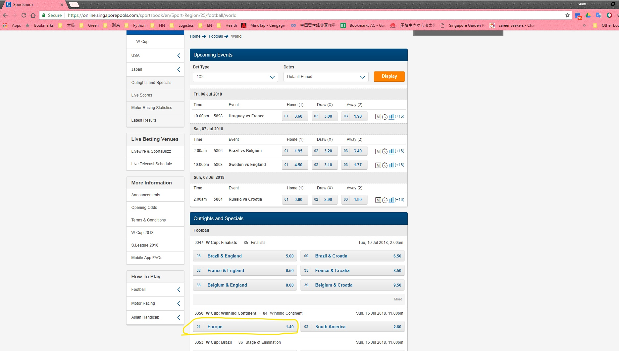Click the stopwatch icon for Sweden vs England

click(385, 165)
